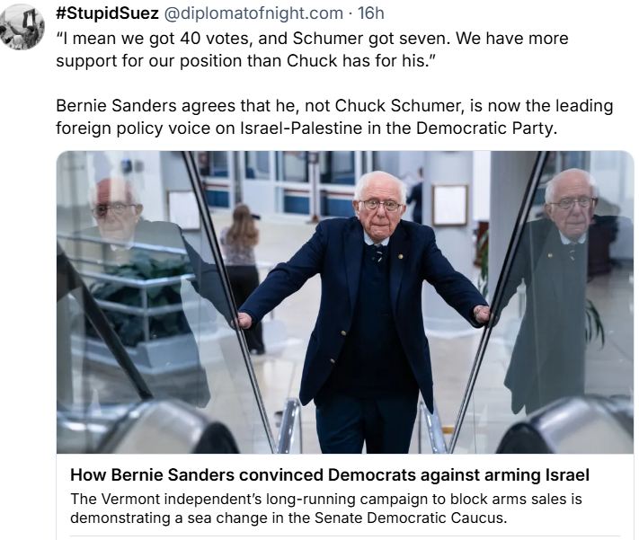Click the "foreign policy voice on Israel-Palestine" line

[306, 128]
